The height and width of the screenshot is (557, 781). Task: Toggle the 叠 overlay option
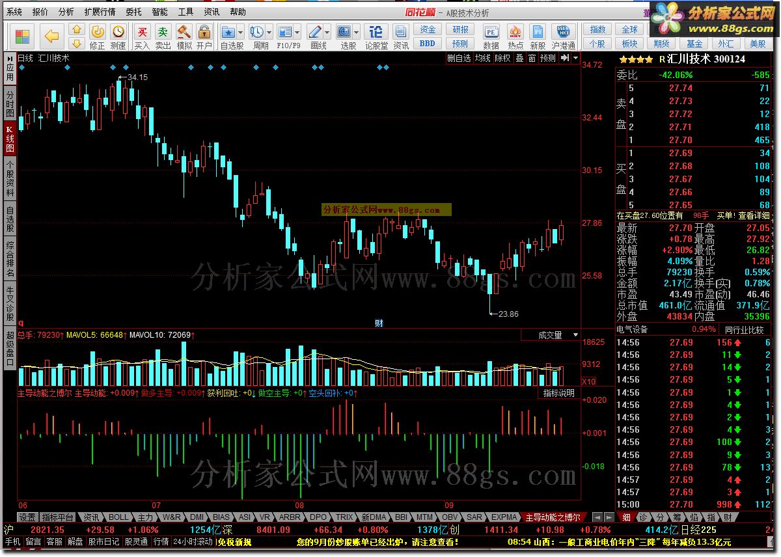point(519,58)
